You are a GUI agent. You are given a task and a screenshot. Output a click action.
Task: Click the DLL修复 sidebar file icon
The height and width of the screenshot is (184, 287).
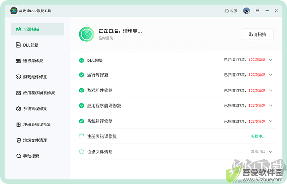[18, 45]
